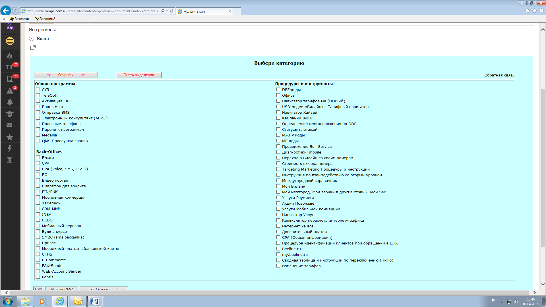
Task: Open the address bar dropdown arrow
Action: (x=167, y=11)
